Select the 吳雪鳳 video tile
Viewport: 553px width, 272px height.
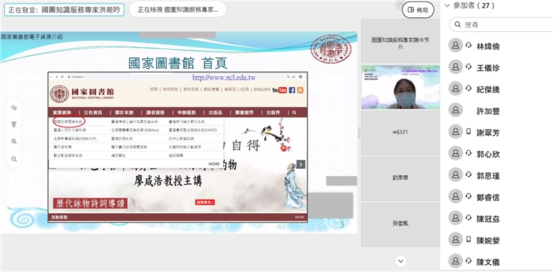pos(401,224)
